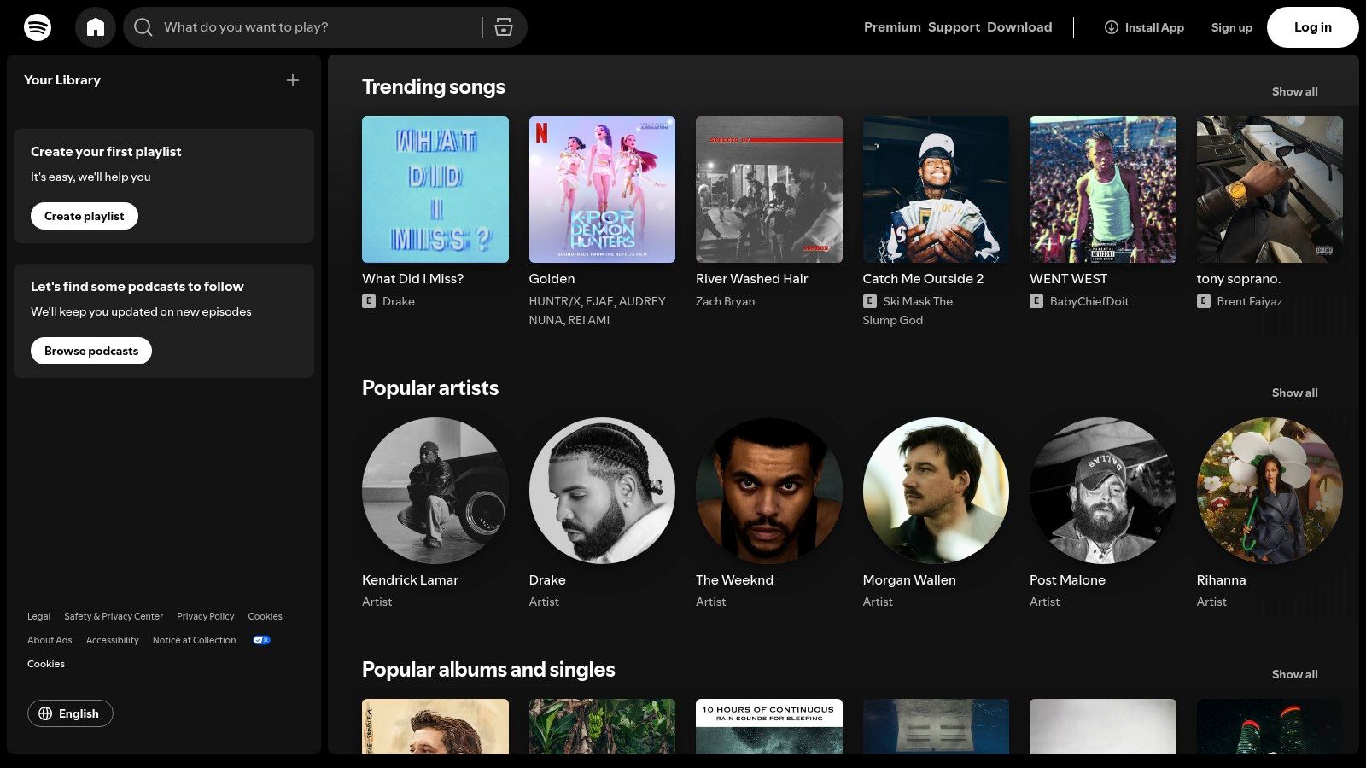The height and width of the screenshot is (768, 1366).
Task: Open the Privacy Policy link
Action: (x=205, y=616)
